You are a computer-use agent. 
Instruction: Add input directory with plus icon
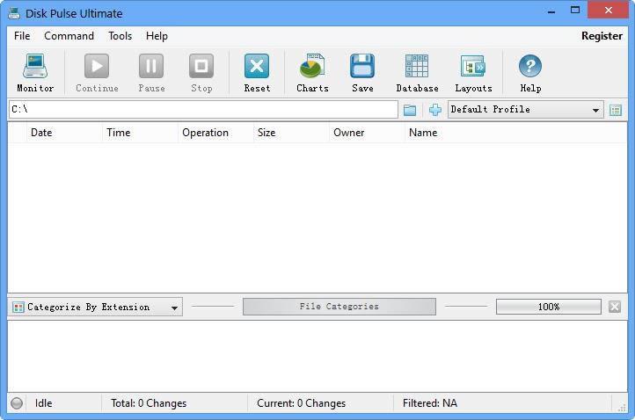pos(435,110)
